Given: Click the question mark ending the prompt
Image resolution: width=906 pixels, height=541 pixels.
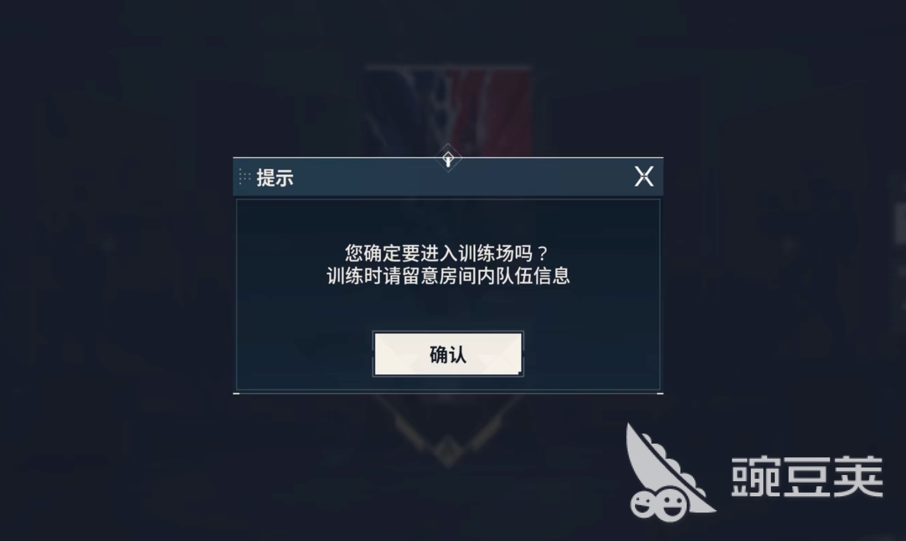Looking at the screenshot, I should coord(542,253).
